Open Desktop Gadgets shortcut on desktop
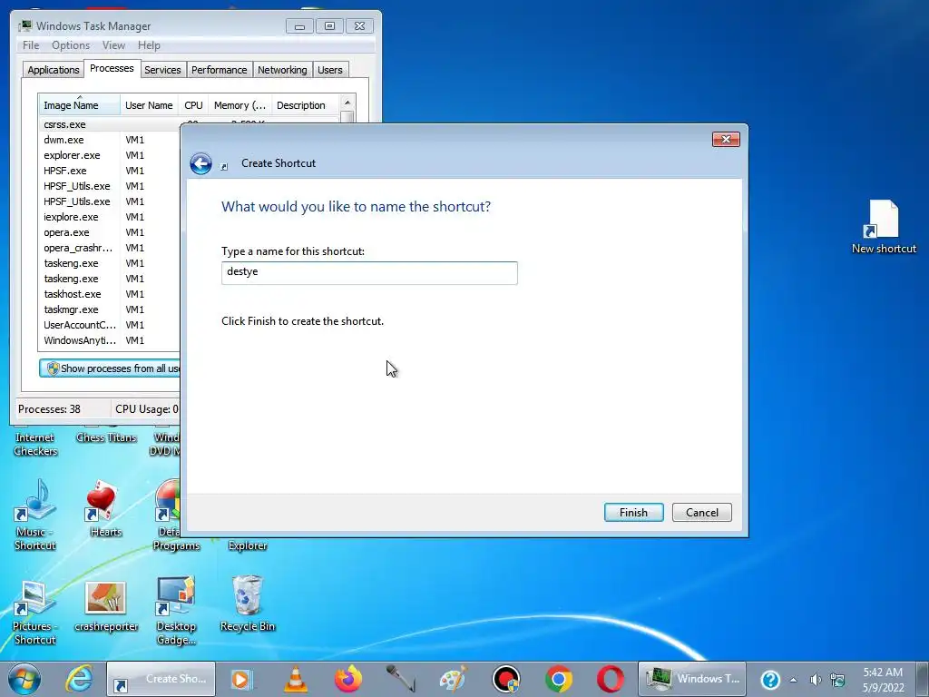The height and width of the screenshot is (697, 929). [x=176, y=611]
